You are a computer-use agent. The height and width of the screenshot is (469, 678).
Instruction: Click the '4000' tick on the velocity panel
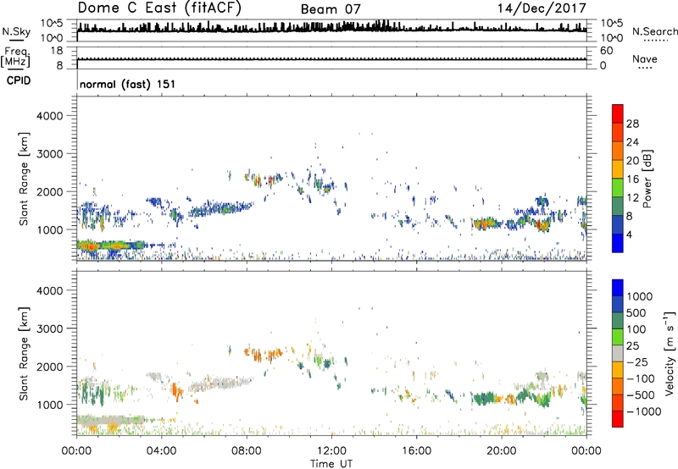(50, 290)
